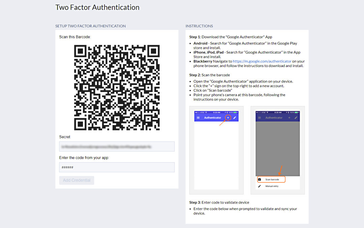
Task: Click the Manual entry option in phone screenshot
Action: 272,186
